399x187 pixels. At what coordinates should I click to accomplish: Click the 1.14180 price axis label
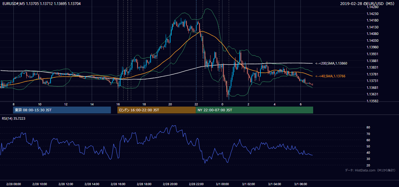tap(372, 20)
